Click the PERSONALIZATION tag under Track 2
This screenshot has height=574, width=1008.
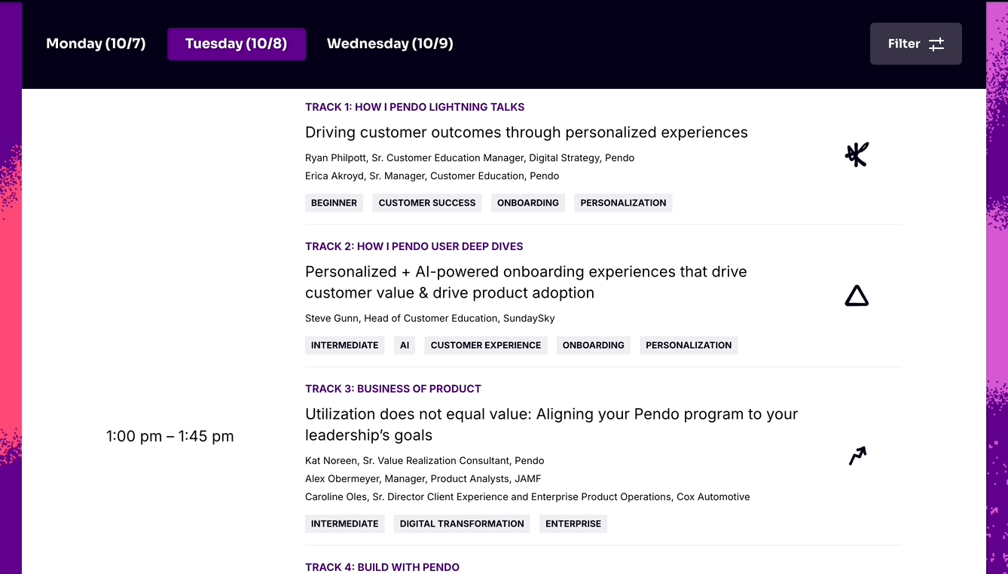coord(689,345)
